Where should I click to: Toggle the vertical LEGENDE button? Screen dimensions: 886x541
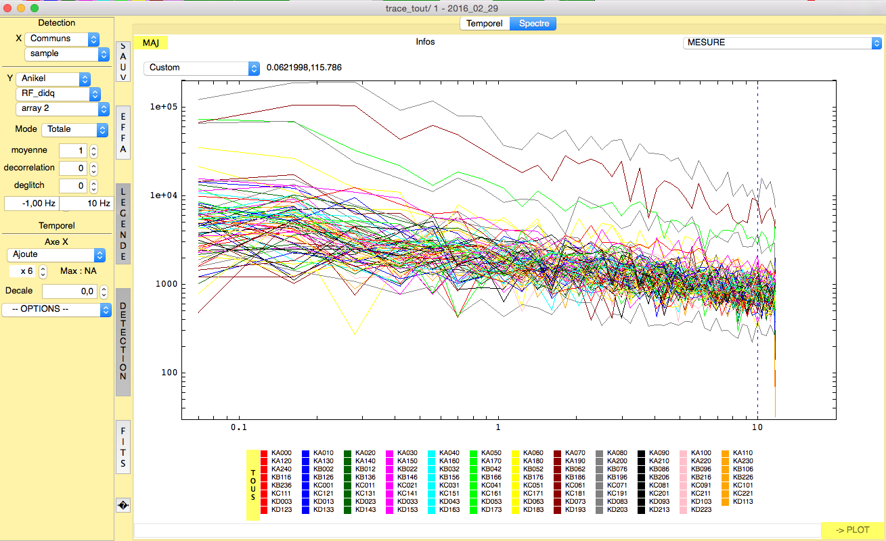click(123, 225)
